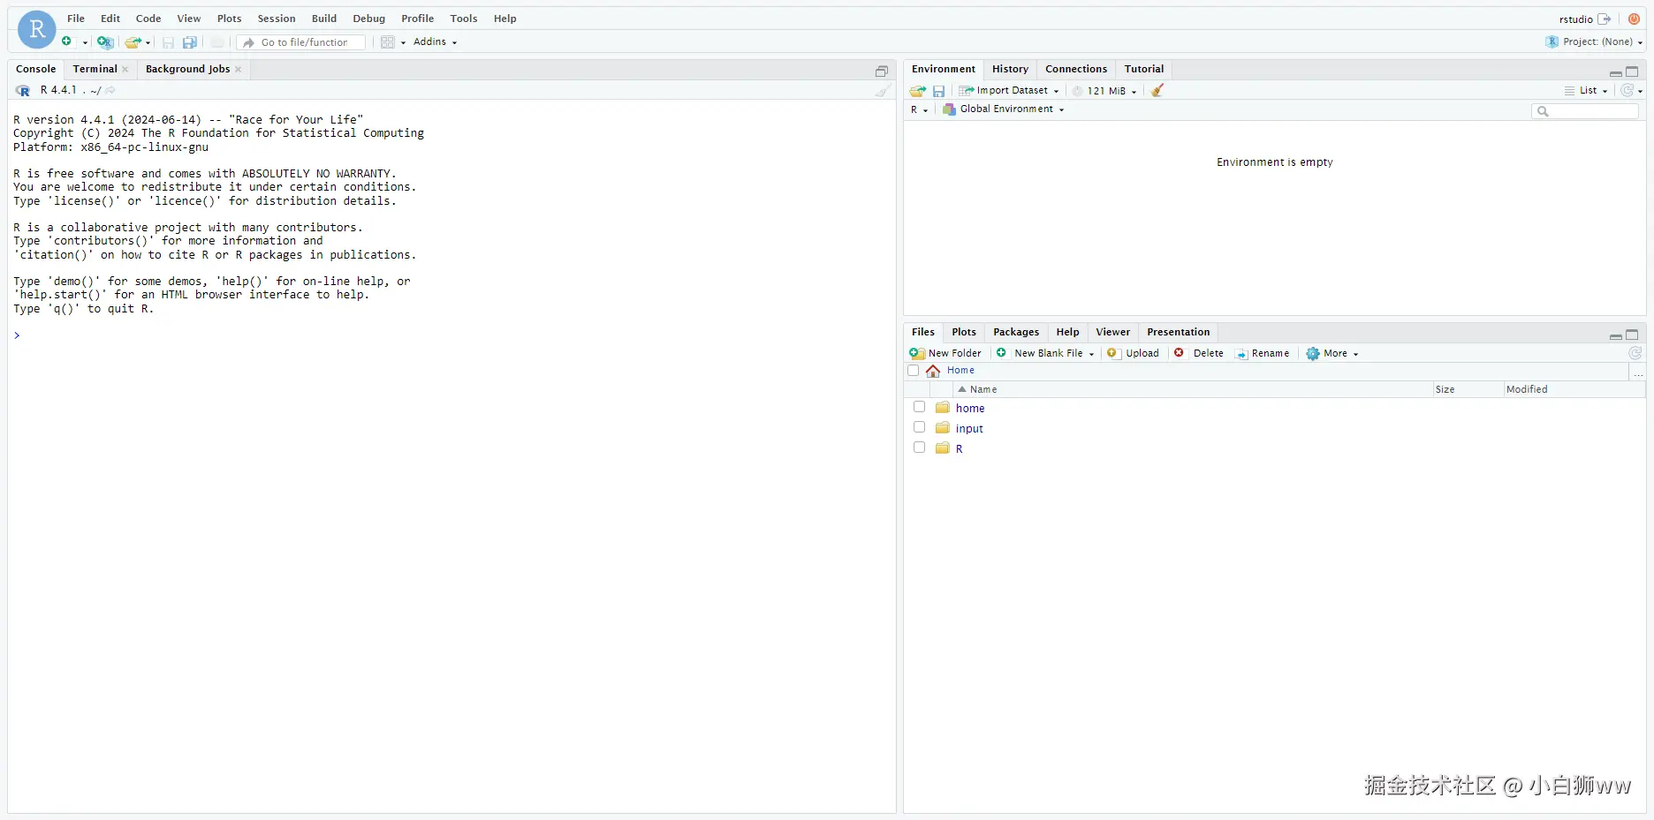Screen dimensions: 1654x820
Task: Switch to the Presentation tab
Action: point(1179,332)
